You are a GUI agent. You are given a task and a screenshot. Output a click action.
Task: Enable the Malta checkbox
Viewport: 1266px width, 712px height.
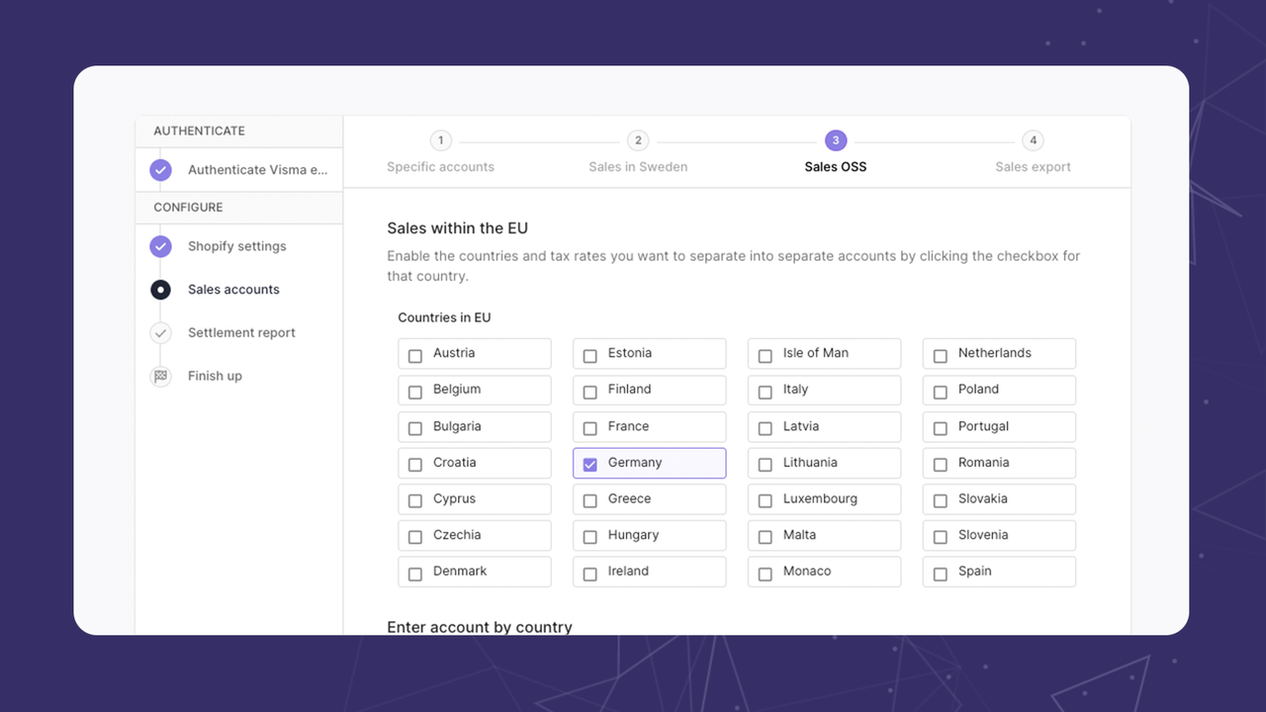click(x=765, y=535)
